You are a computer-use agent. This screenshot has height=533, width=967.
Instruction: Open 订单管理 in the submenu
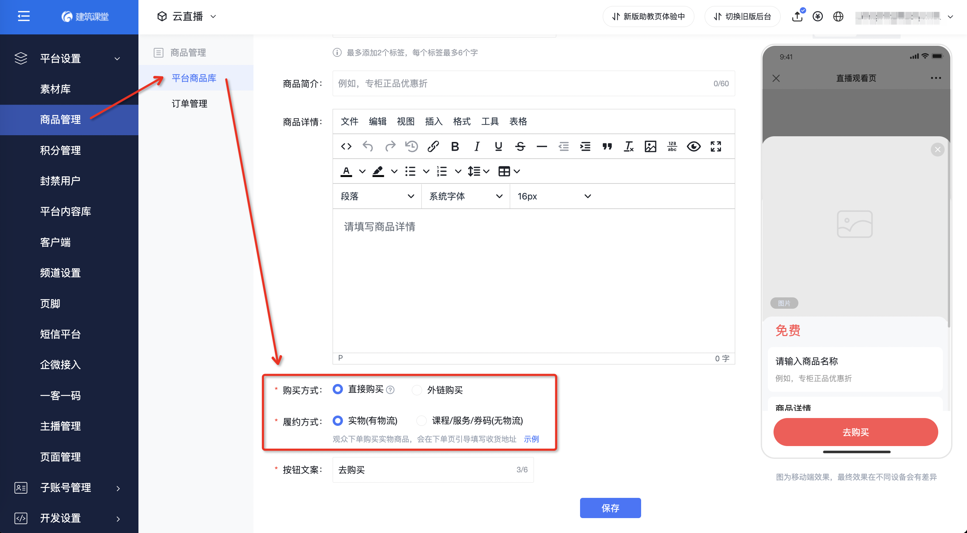click(190, 103)
